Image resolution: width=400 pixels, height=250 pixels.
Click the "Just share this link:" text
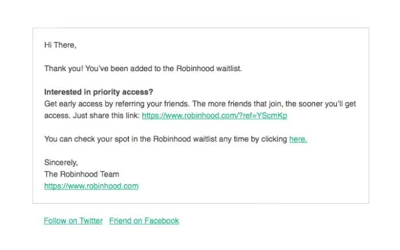coord(106,116)
